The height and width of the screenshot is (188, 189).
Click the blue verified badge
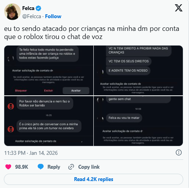click(38, 8)
